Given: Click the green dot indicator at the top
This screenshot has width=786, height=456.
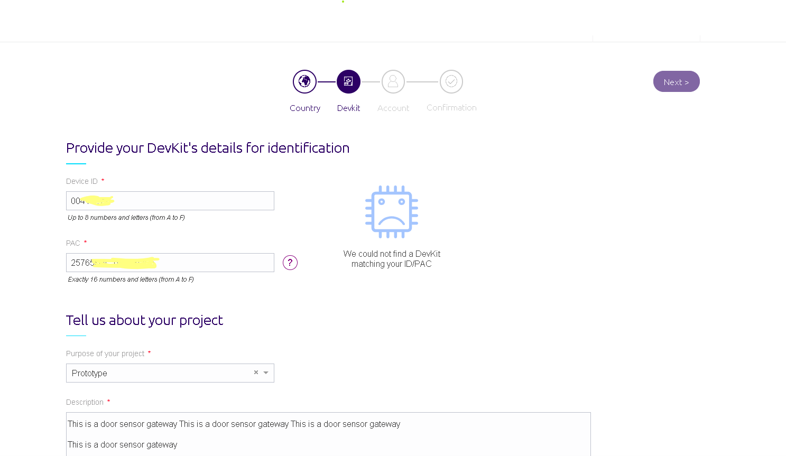Looking at the screenshot, I should (x=343, y=2).
